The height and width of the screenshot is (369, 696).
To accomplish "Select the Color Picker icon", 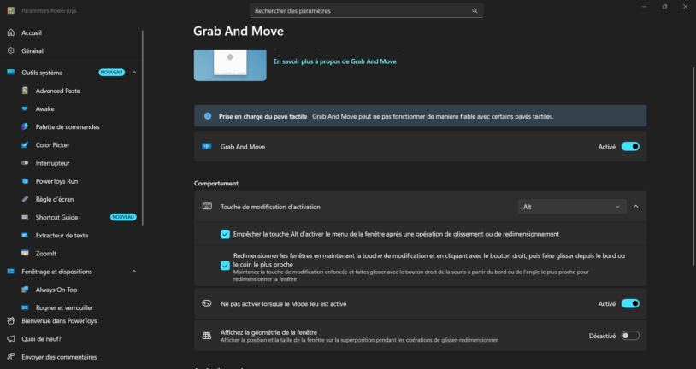I will [x=25, y=145].
